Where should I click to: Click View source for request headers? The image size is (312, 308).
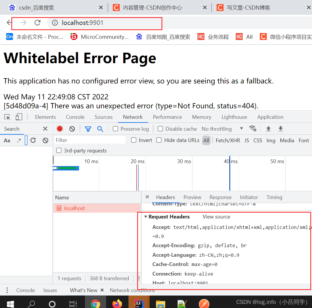pyautogui.click(x=216, y=217)
